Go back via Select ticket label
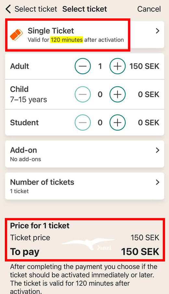The image size is (169, 294). (36, 9)
